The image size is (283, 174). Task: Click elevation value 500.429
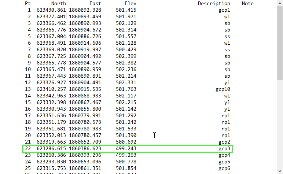click(x=126, y=49)
